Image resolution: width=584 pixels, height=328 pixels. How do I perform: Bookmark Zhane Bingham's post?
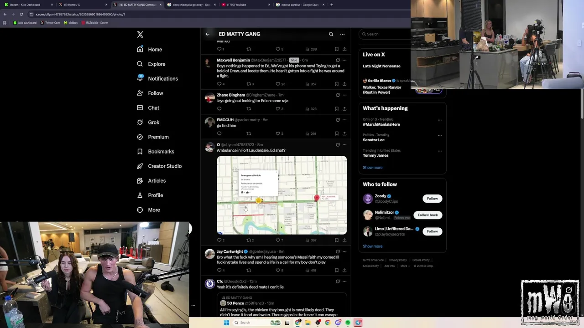337,109
